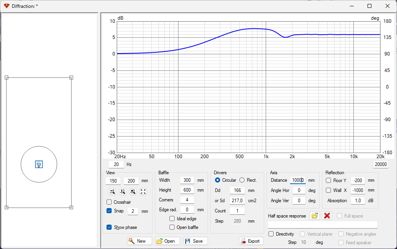Screen dimensions: 397x249
Task: Click the Axis Distance field
Action: tap(298, 180)
